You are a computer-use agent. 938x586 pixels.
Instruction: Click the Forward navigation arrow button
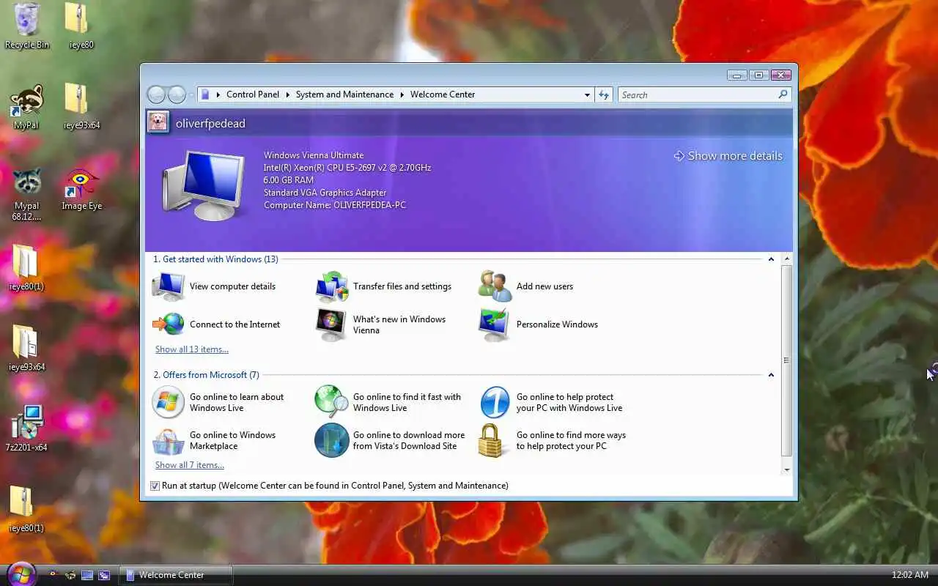[177, 94]
